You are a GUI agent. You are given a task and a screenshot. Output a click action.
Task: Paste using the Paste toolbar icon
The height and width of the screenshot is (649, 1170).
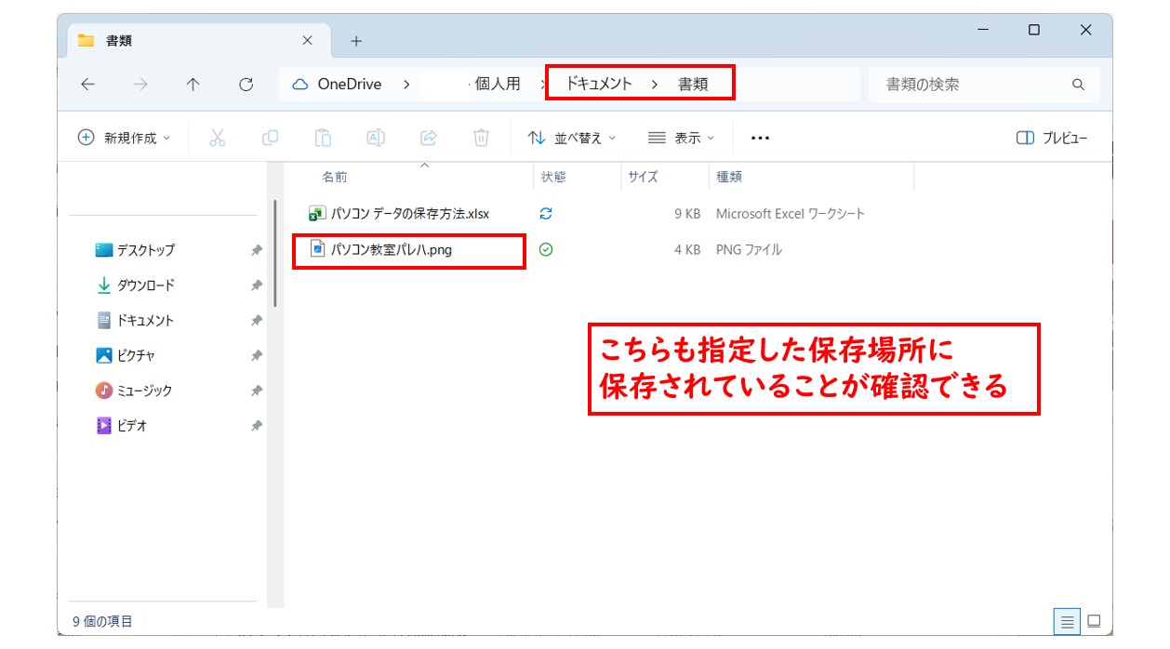click(x=322, y=138)
